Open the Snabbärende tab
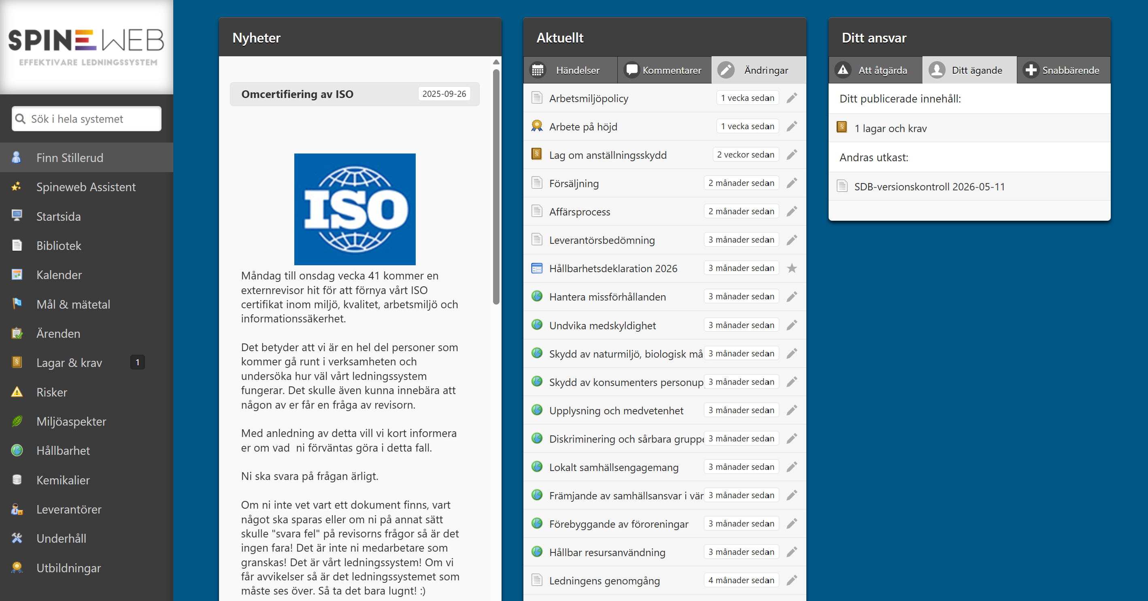Screen dimensions: 1148x601 point(1063,70)
